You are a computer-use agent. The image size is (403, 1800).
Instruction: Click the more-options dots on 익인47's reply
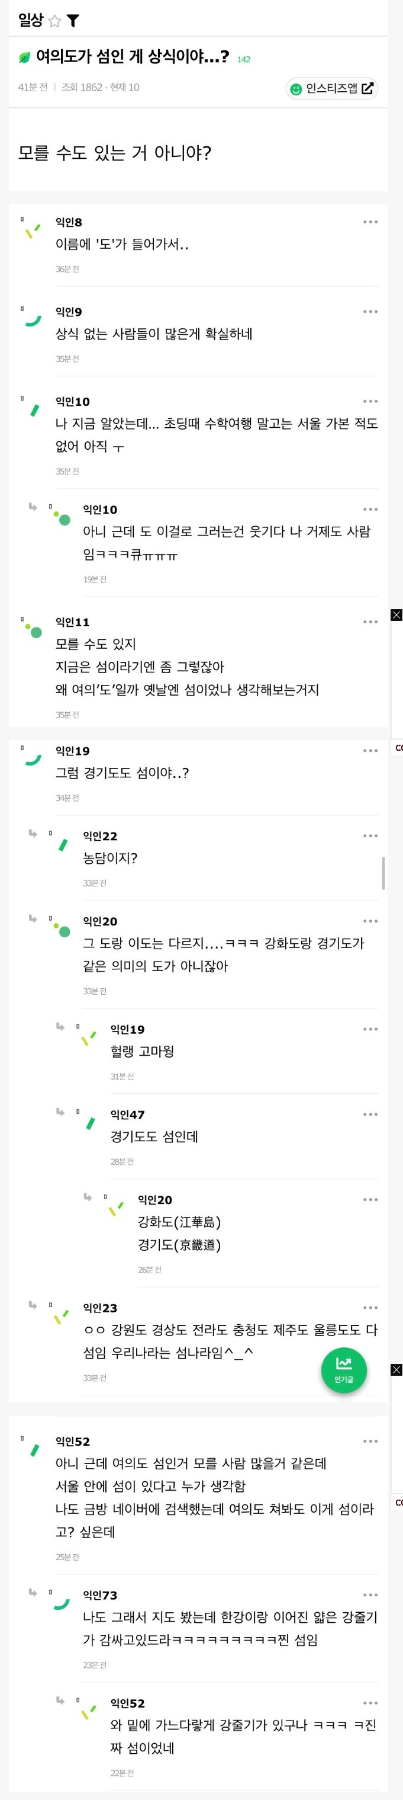click(369, 1114)
